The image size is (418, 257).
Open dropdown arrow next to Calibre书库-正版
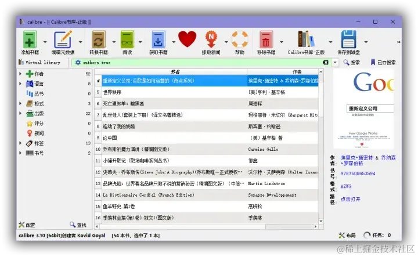pyautogui.click(x=330, y=42)
